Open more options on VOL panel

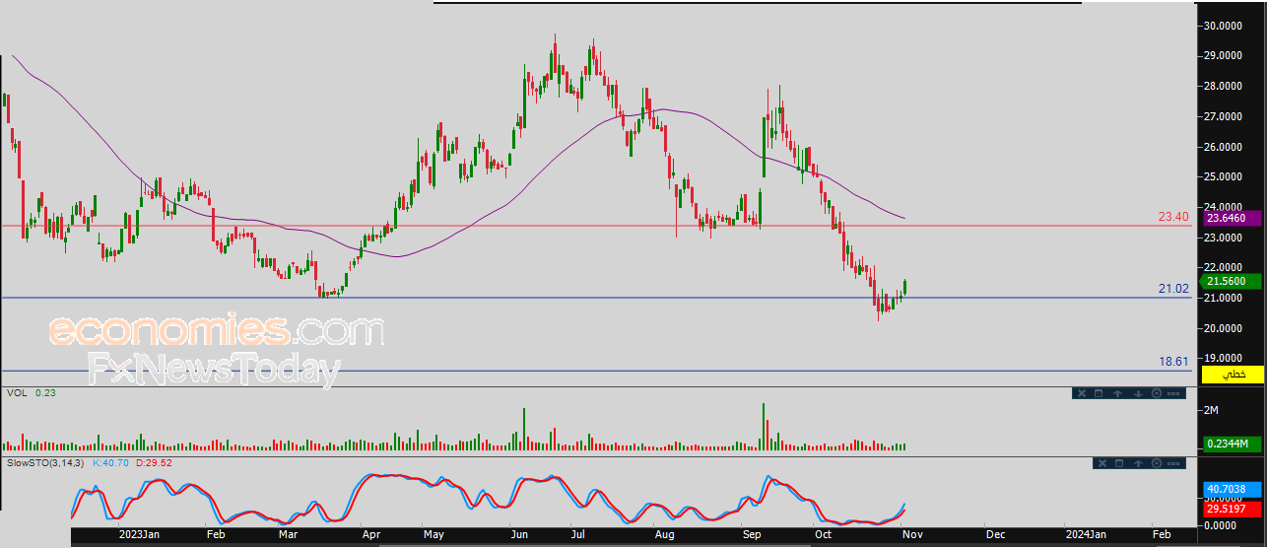1173,393
